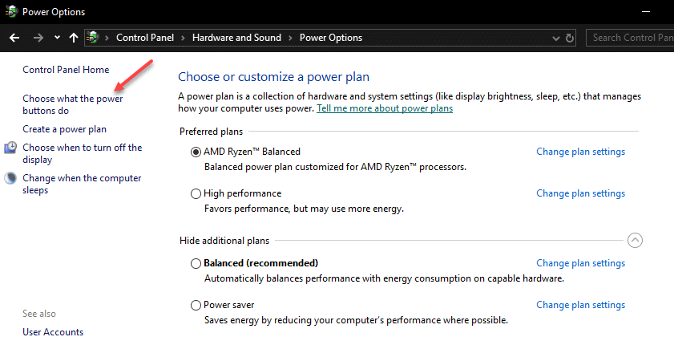Click Control Panel breadcrumb
Image resolution: width=674 pixels, height=345 pixels.
146,38
